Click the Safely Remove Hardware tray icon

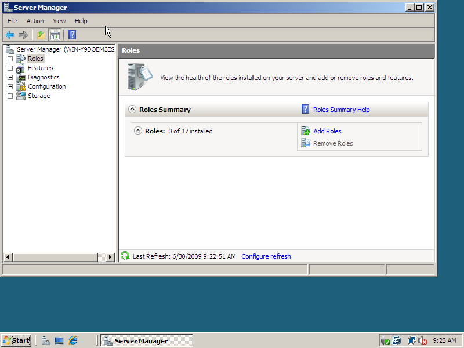point(385,340)
